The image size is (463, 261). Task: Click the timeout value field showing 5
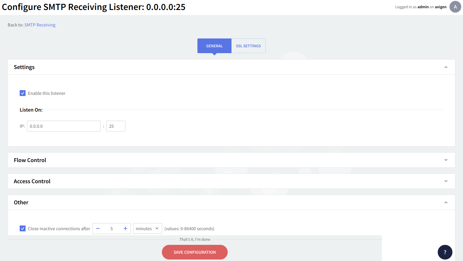(x=112, y=228)
